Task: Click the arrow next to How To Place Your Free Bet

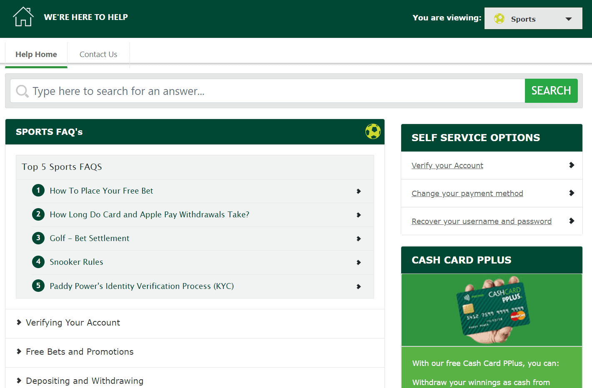Action: tap(359, 191)
